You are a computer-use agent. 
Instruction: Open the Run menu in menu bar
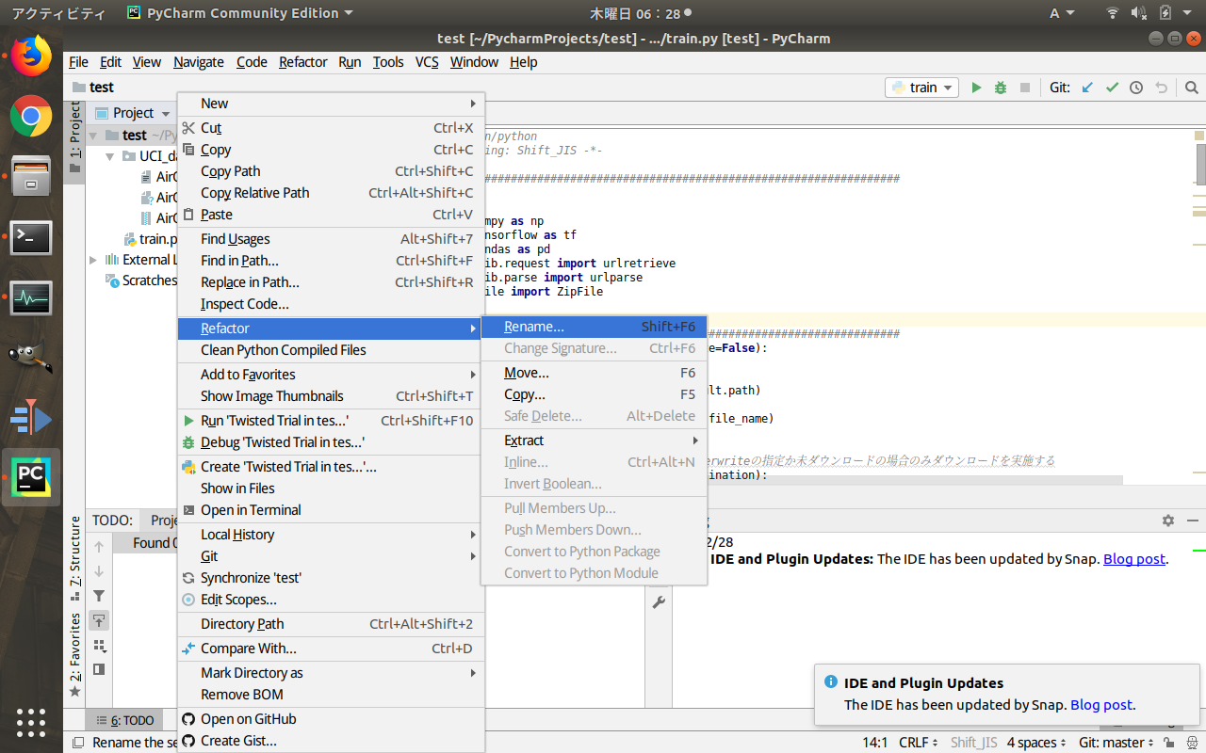click(x=350, y=62)
